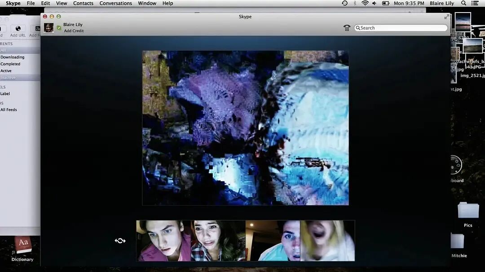Click the Skype Search field

click(x=401, y=28)
